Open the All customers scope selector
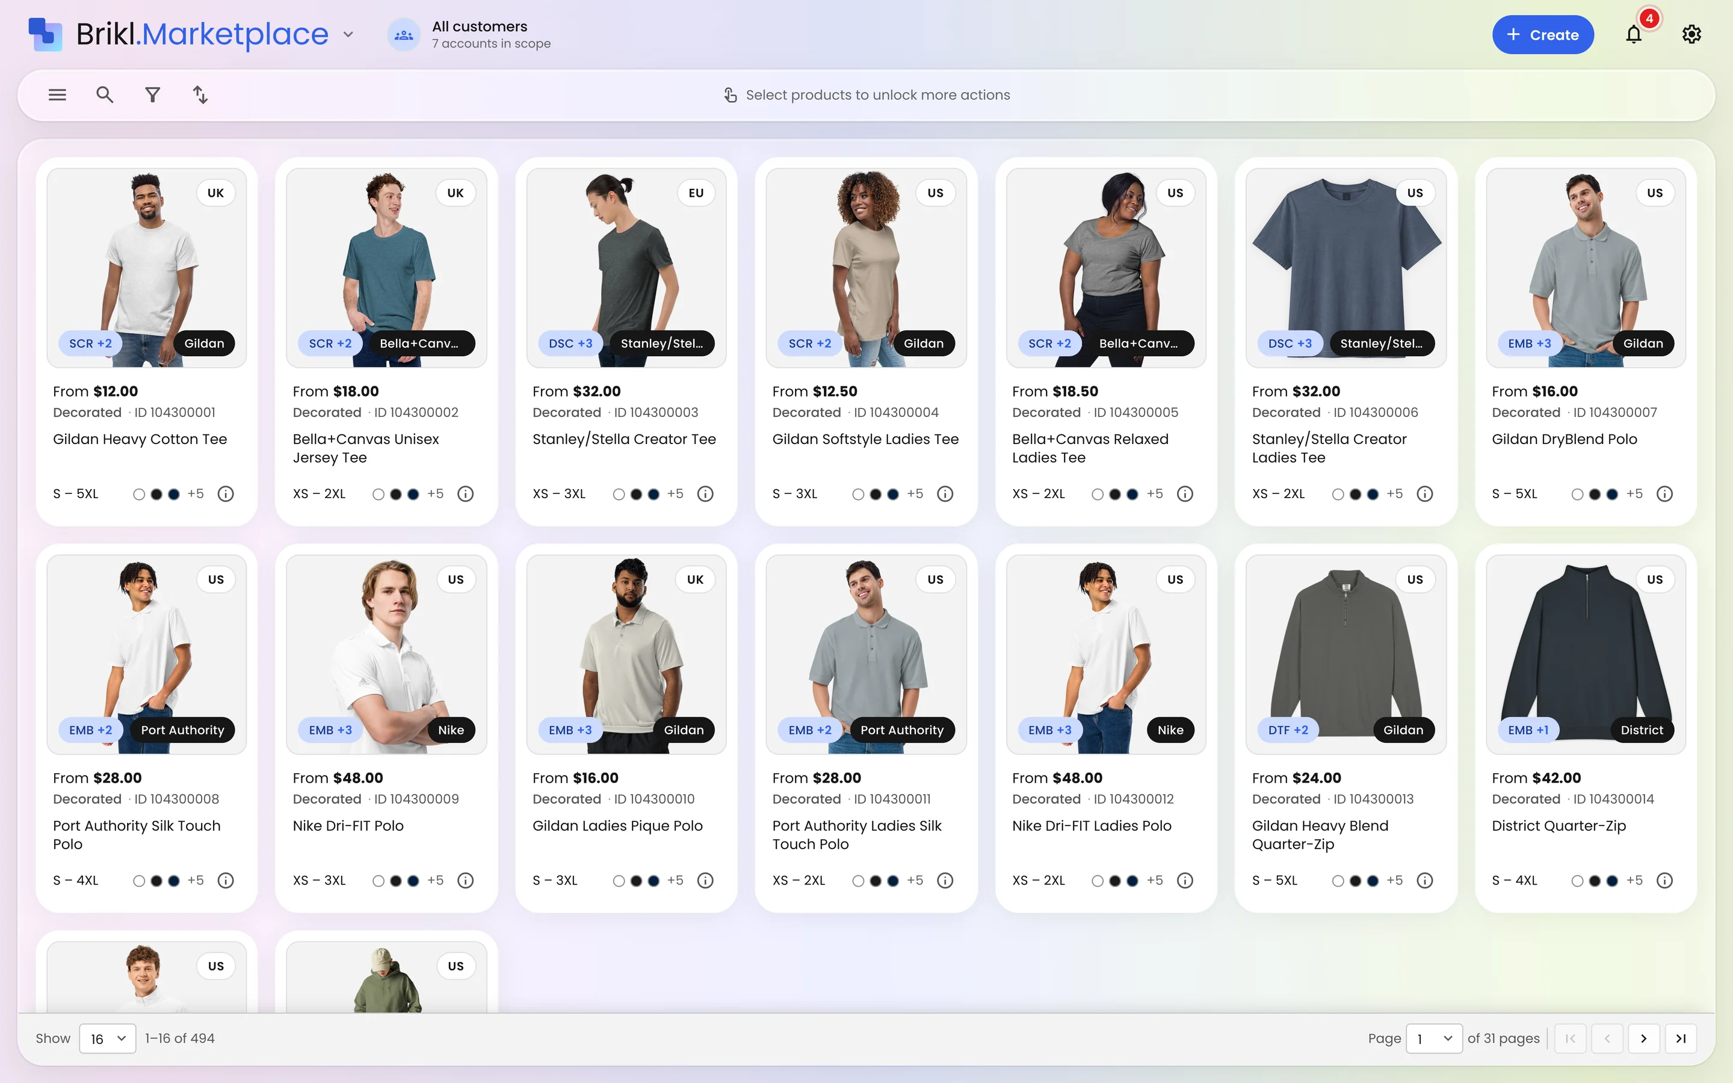The image size is (1733, 1083). click(470, 34)
